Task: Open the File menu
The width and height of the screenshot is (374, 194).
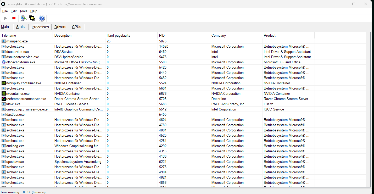Action: (5, 11)
